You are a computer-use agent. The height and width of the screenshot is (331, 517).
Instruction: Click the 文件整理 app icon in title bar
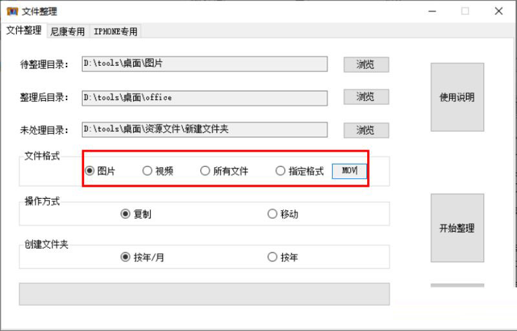(12, 11)
